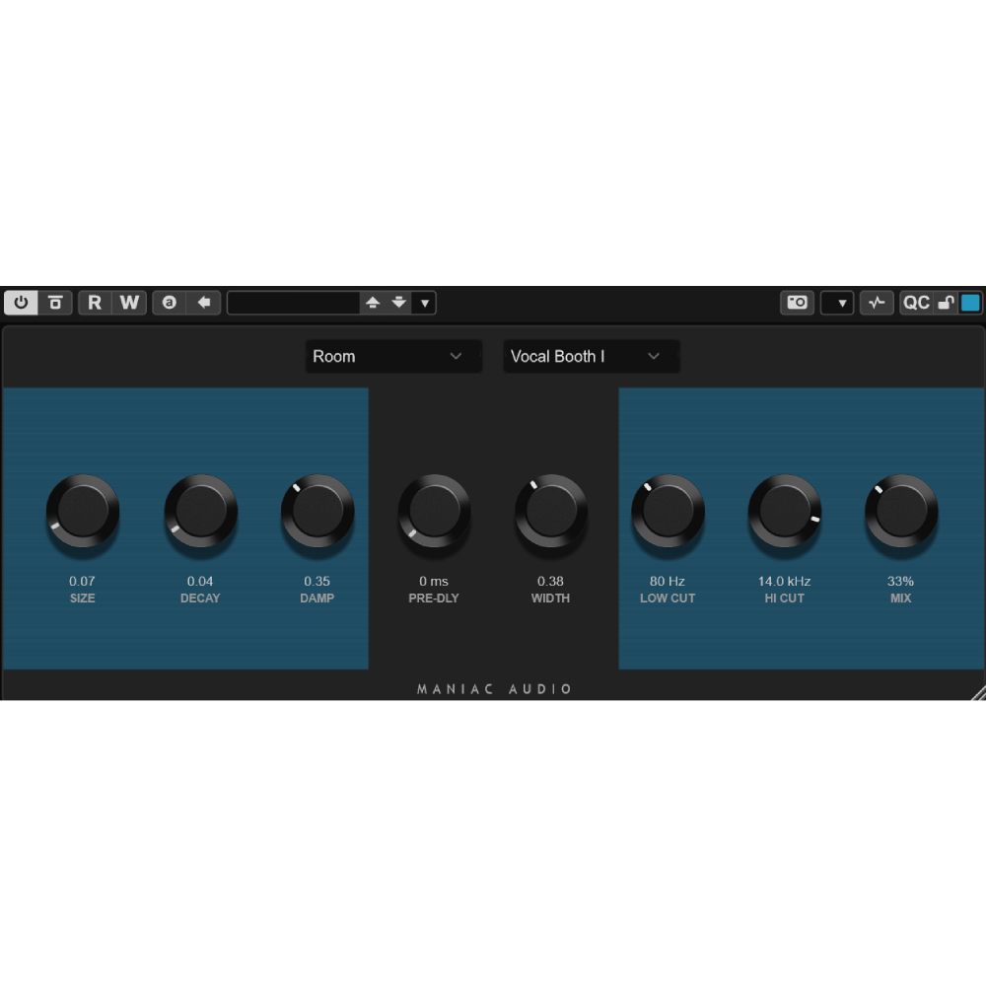Click the Maniac Audio logo text

pyautogui.click(x=494, y=689)
